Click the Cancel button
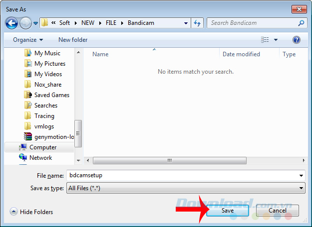The height and width of the screenshot is (227, 312). [x=278, y=211]
